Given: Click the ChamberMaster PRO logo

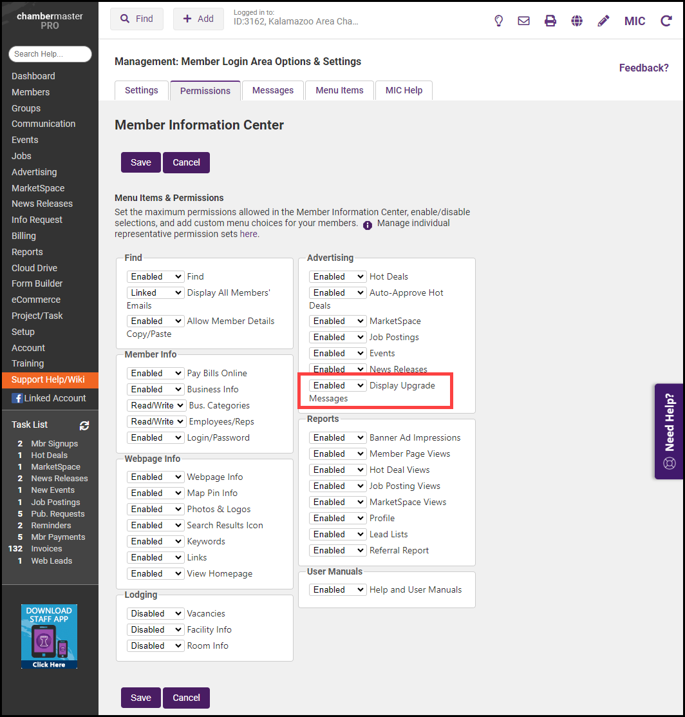Looking at the screenshot, I should point(50,21).
